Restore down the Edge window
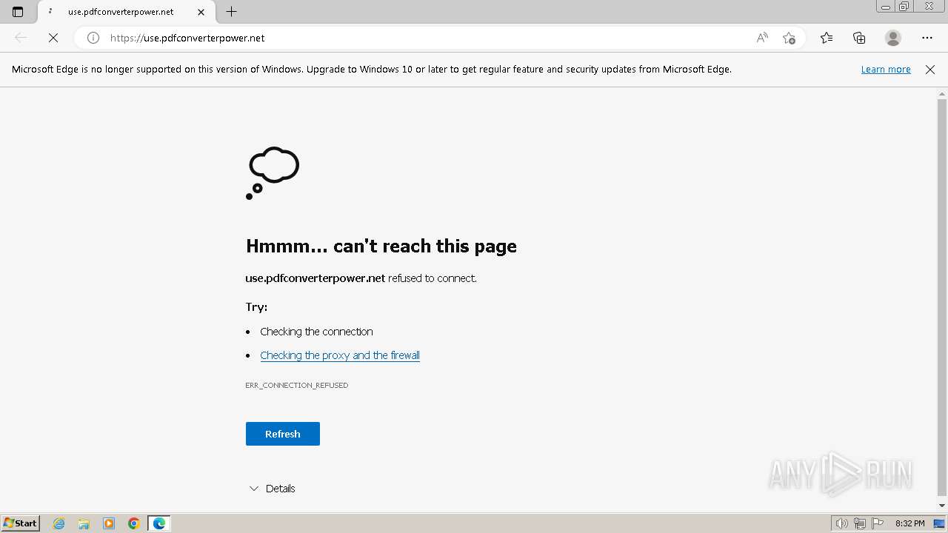Image resolution: width=948 pixels, height=533 pixels. tap(904, 7)
